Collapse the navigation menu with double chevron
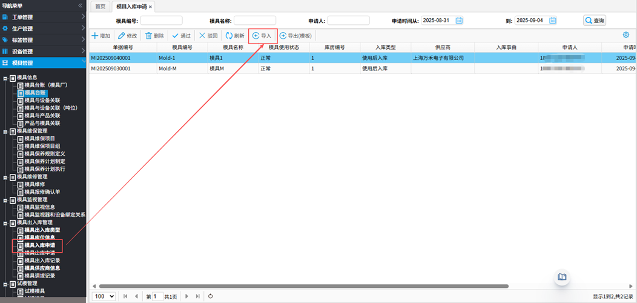Screen dimensions: 637x303 (81, 5)
